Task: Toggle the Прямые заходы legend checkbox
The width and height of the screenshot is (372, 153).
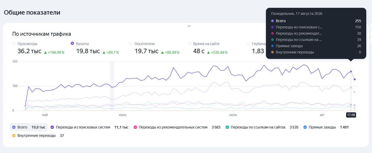Action: tap(305, 127)
